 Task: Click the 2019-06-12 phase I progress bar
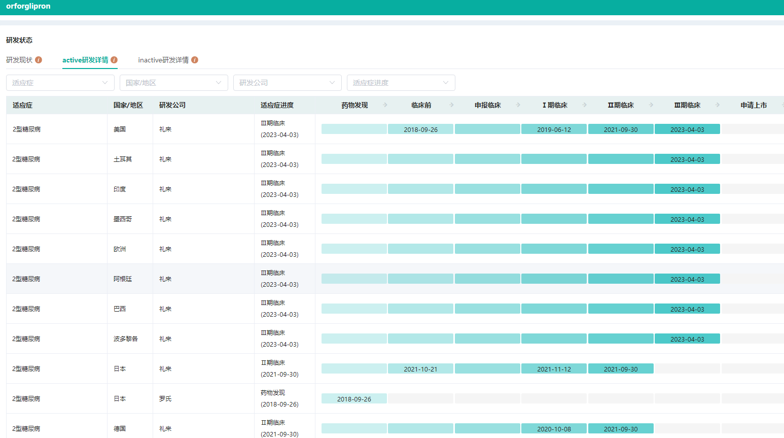pos(554,129)
